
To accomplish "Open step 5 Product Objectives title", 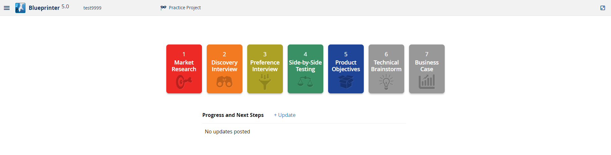I will tap(346, 66).
